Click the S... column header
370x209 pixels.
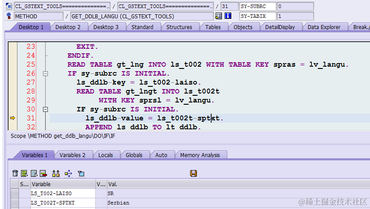pos(25,184)
